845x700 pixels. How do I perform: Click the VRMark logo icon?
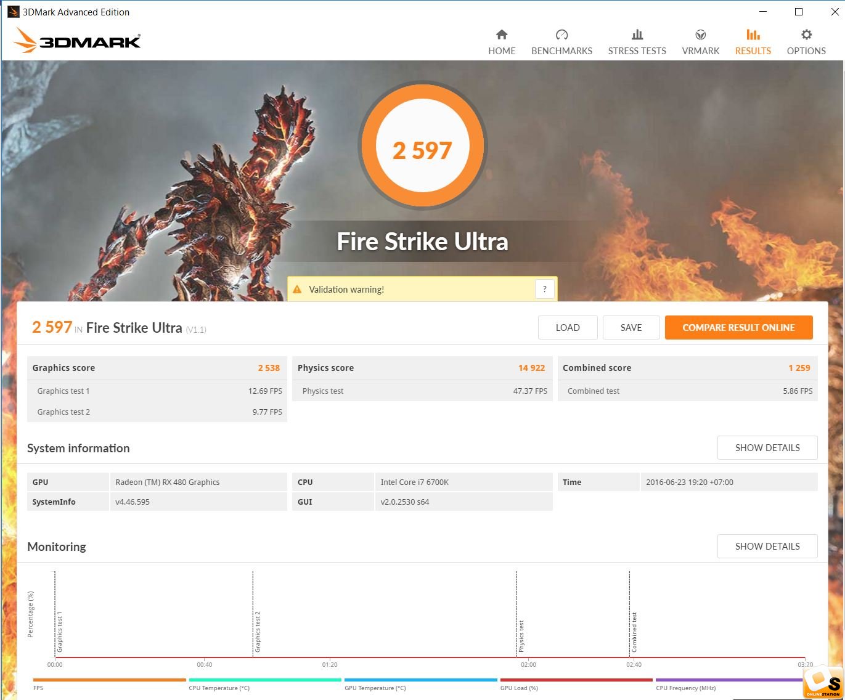pos(701,35)
